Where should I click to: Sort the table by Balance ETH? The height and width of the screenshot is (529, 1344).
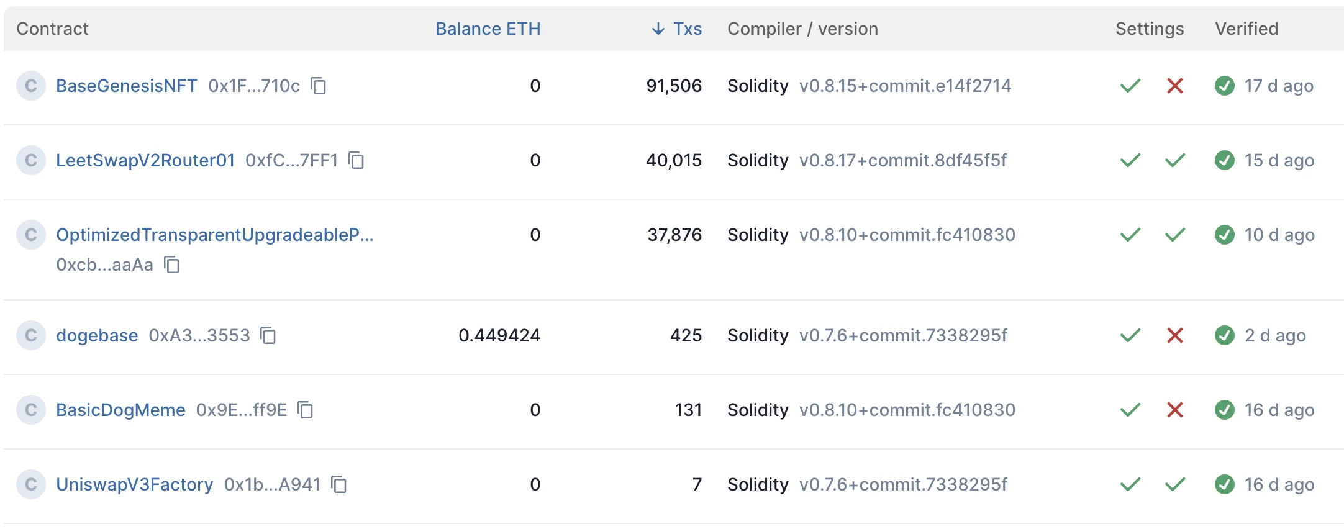pos(488,29)
